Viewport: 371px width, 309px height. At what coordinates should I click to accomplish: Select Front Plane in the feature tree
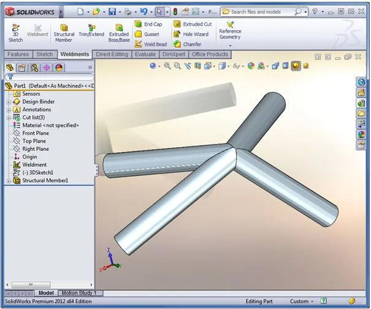(x=36, y=133)
